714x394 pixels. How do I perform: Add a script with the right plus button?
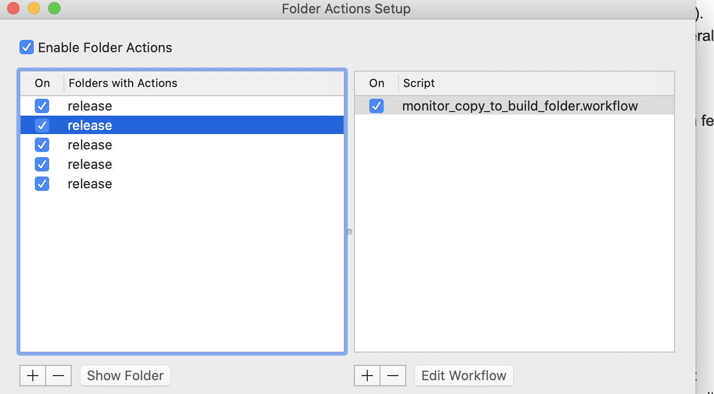click(367, 376)
